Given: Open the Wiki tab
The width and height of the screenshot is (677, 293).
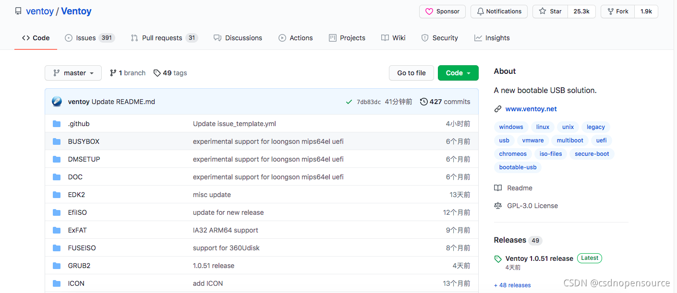Looking at the screenshot, I should click(393, 38).
